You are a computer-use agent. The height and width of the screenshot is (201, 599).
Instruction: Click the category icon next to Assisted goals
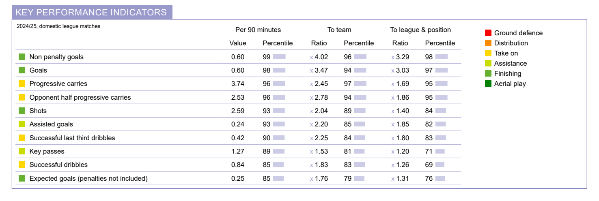pyautogui.click(x=22, y=124)
